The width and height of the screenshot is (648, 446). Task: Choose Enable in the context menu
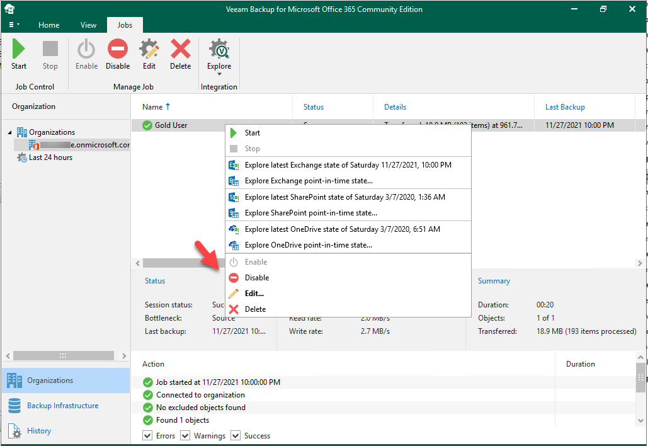pos(348,261)
